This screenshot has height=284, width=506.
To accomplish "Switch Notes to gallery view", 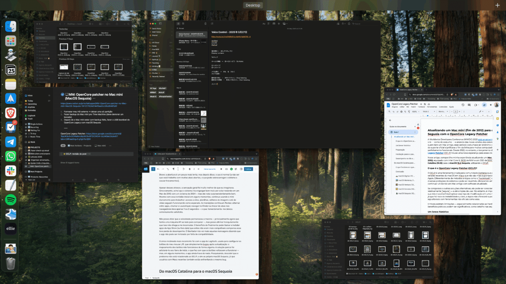I will click(183, 24).
